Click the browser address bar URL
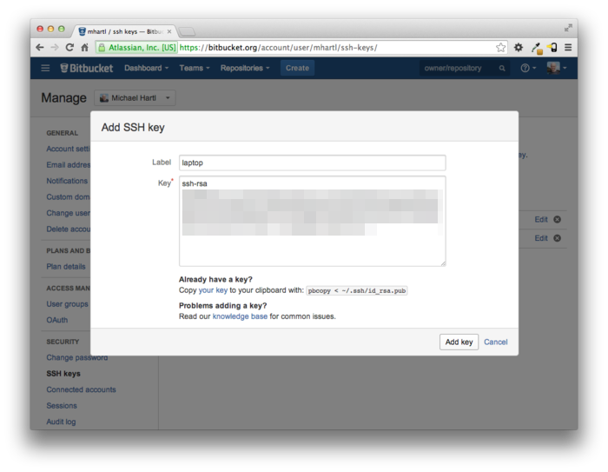 (x=278, y=47)
